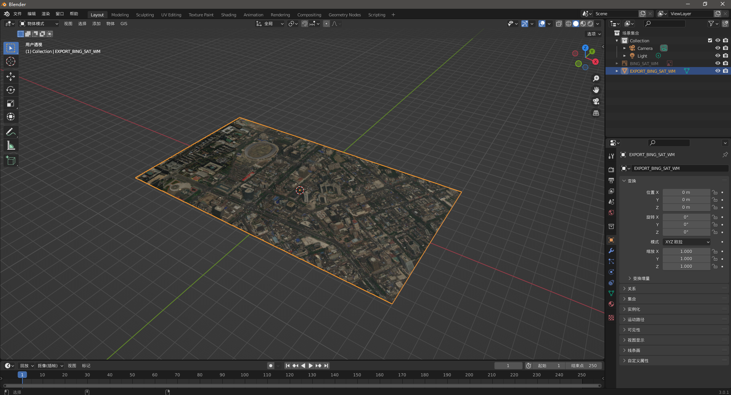Jump to the timeline end frame

point(326,366)
